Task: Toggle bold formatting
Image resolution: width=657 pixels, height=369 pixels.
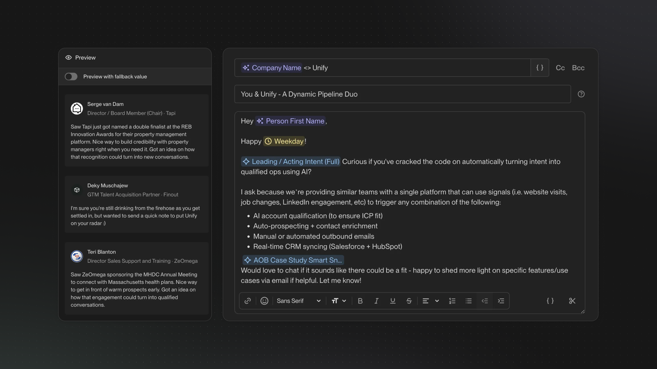Action: click(360, 301)
